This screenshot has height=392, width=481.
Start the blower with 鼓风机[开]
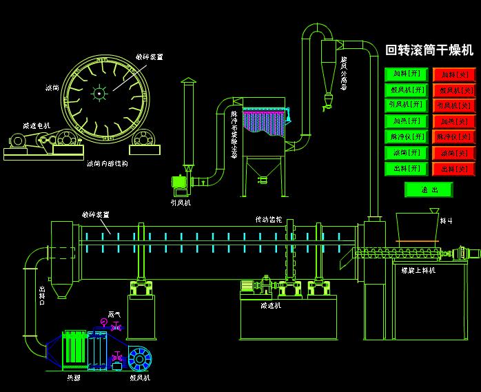pos(407,90)
